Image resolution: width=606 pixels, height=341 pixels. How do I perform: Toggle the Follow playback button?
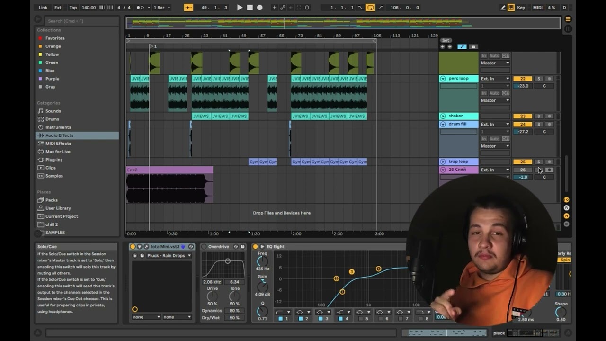188,8
